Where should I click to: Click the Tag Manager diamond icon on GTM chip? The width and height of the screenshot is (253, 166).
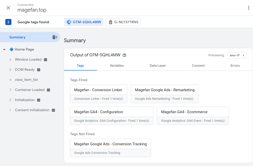(69, 22)
